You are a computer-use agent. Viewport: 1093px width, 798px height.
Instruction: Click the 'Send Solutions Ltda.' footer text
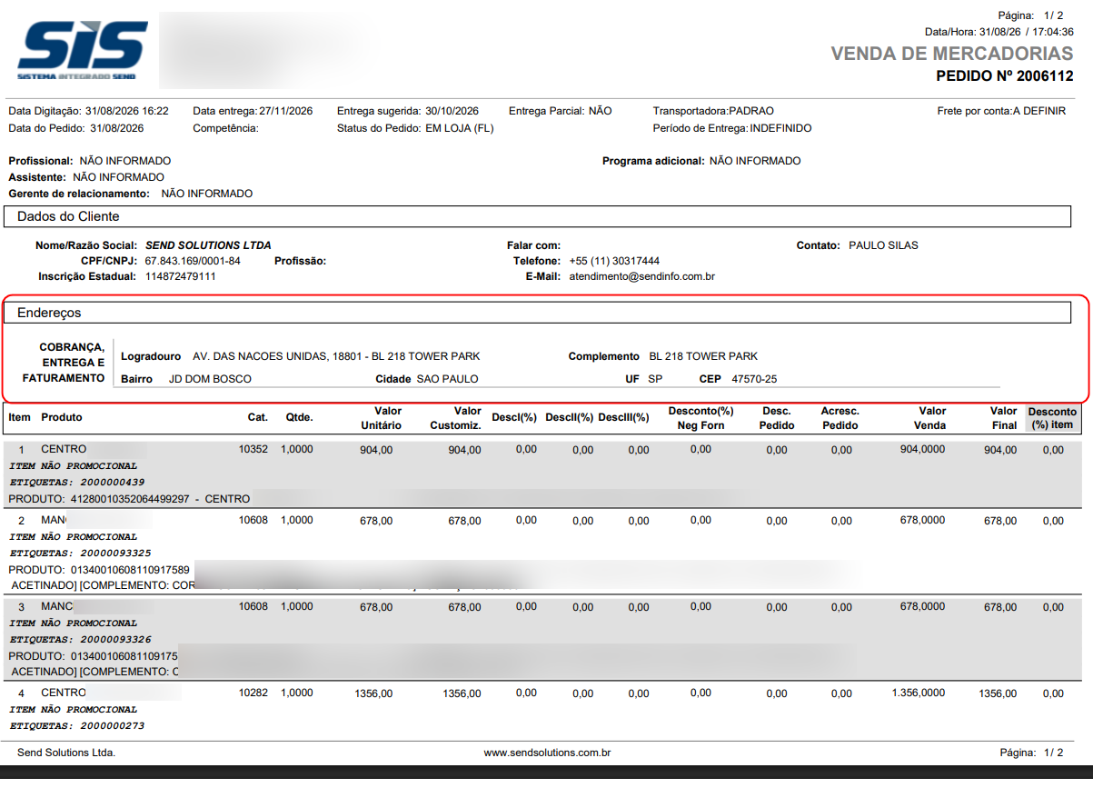(66, 753)
